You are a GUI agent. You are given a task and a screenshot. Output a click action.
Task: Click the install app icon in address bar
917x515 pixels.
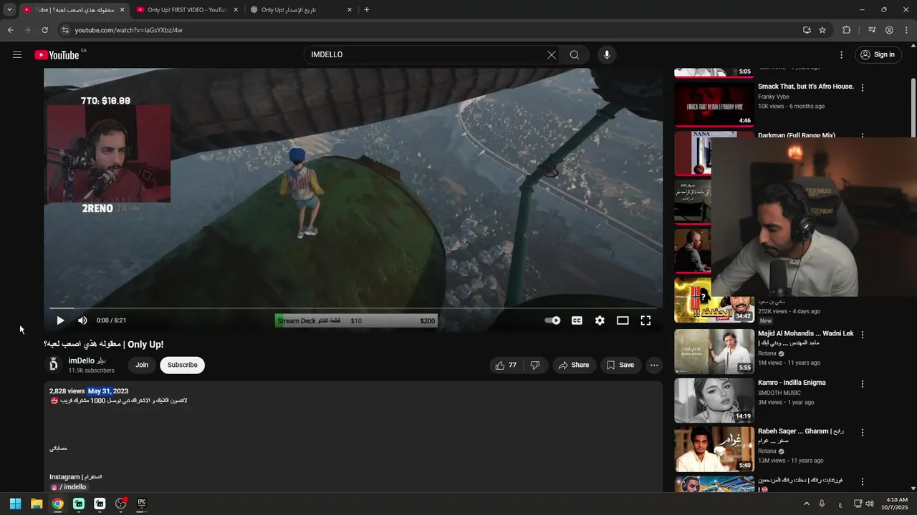pos(807,30)
